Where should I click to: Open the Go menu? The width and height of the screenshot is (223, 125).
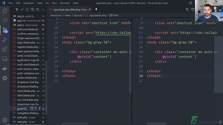pos(47,3)
